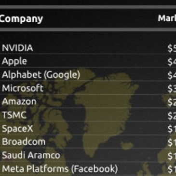The width and height of the screenshot is (176, 176).
Task: Select the Apple company name
Action: 14,61
